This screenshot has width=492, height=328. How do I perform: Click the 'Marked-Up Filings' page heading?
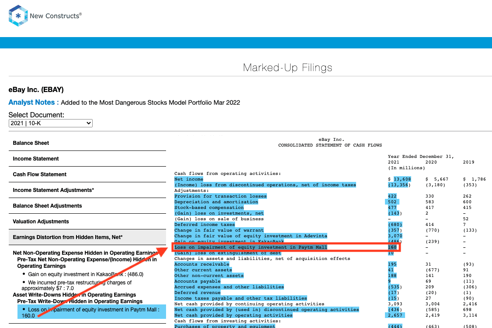click(288, 67)
